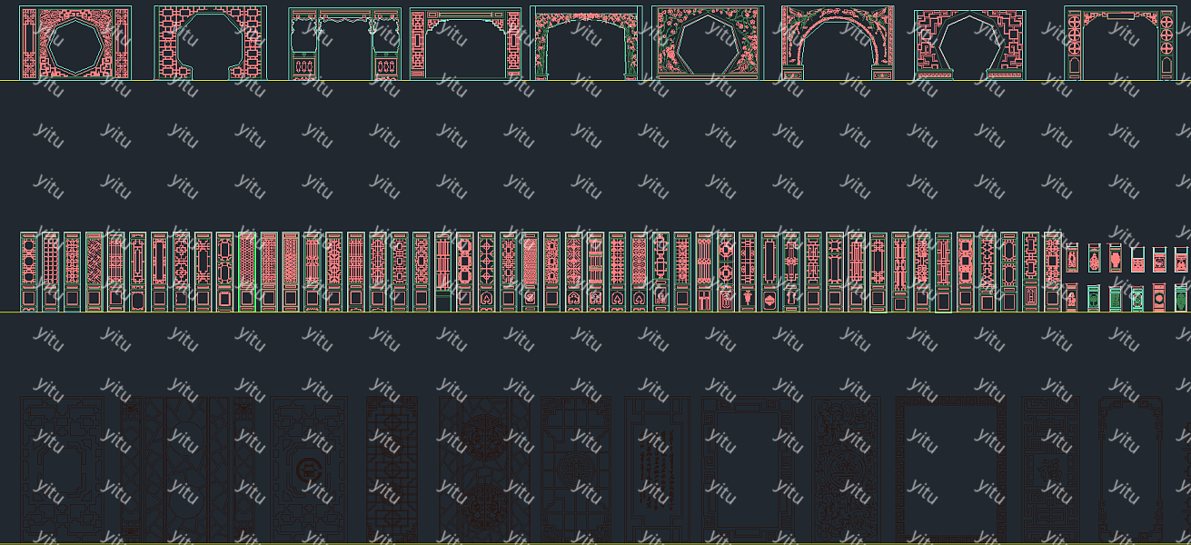Pick the faded frame with notched corners
The image size is (1191, 545).
(1131, 469)
